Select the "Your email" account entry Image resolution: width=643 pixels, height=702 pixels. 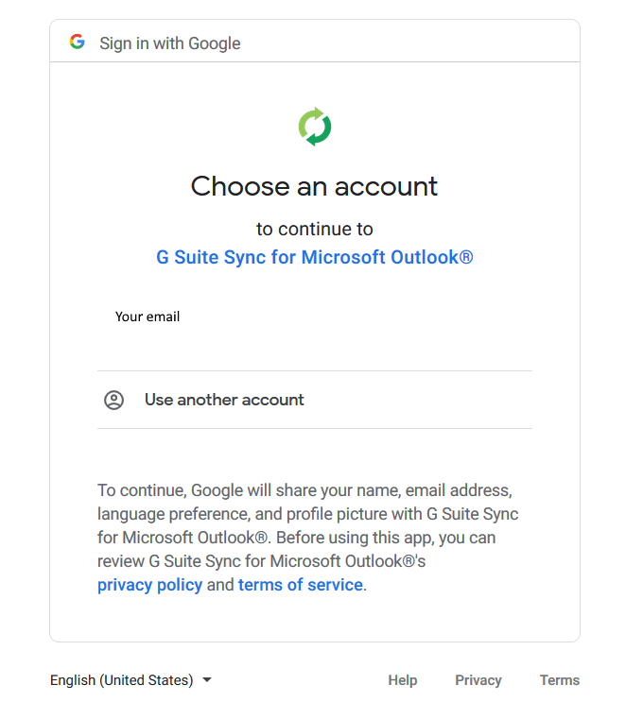148,317
